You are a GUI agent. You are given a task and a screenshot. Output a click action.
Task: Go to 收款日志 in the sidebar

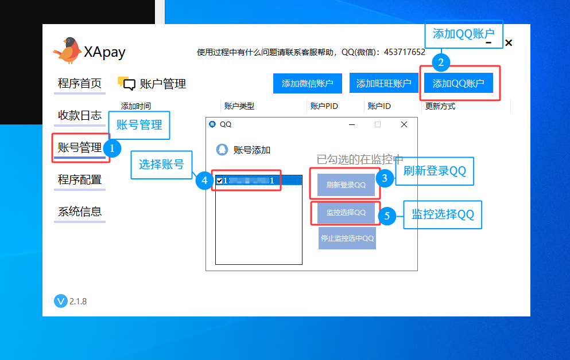click(x=79, y=115)
